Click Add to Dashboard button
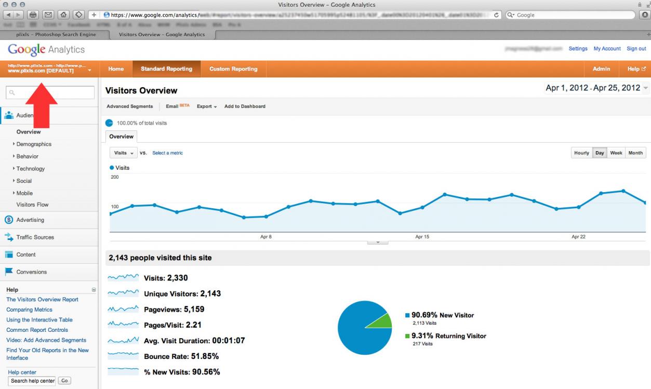Image resolution: width=651 pixels, height=389 pixels. 245,106
